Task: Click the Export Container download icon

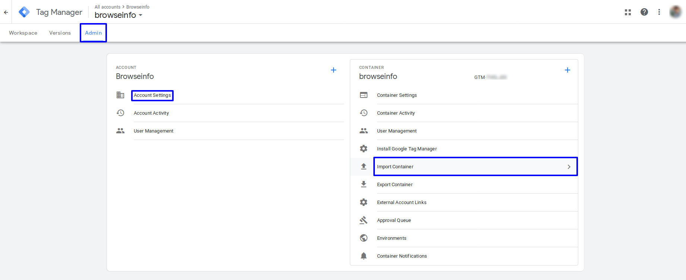Action: coord(364,184)
